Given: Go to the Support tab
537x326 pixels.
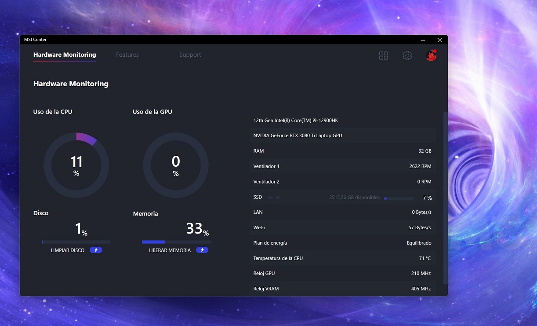Looking at the screenshot, I should 190,55.
